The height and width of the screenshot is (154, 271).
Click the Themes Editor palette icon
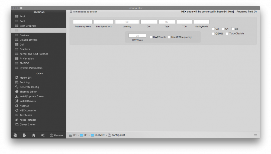(x=17, y=92)
